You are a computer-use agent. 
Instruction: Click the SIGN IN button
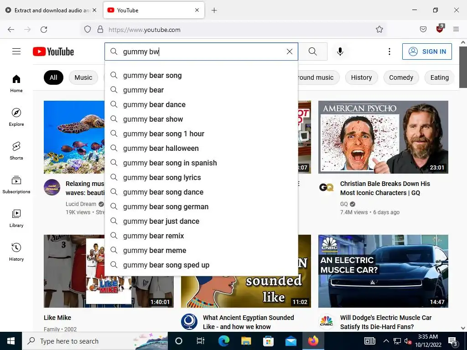(x=427, y=51)
